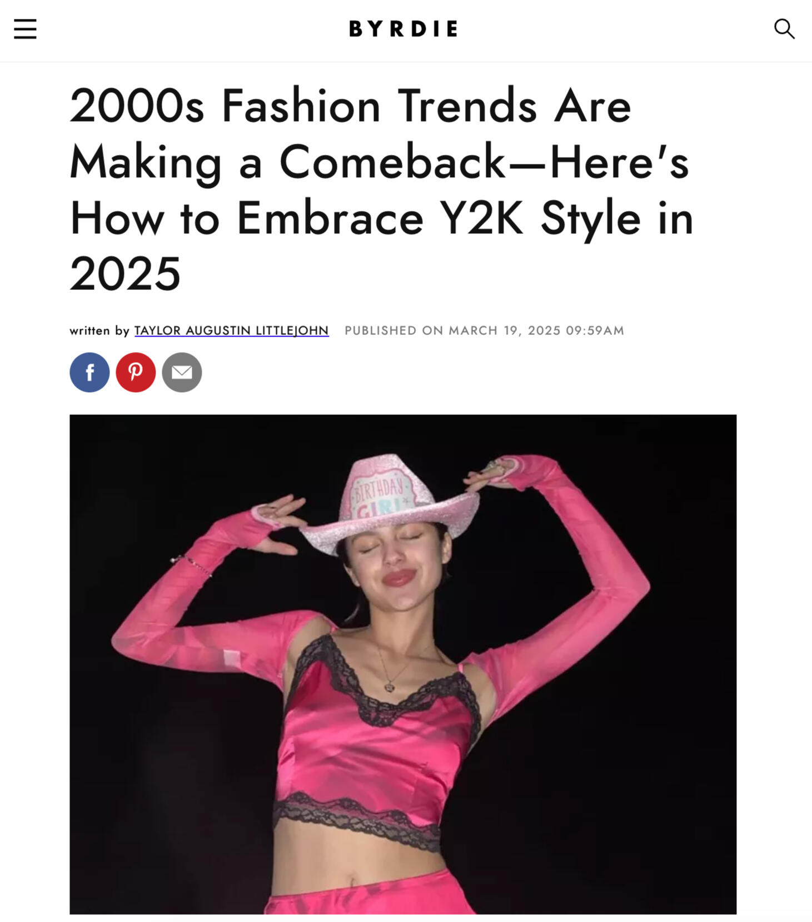Click the necklace pendant in the photo
This screenshot has width=812, height=922.
pos(390,687)
